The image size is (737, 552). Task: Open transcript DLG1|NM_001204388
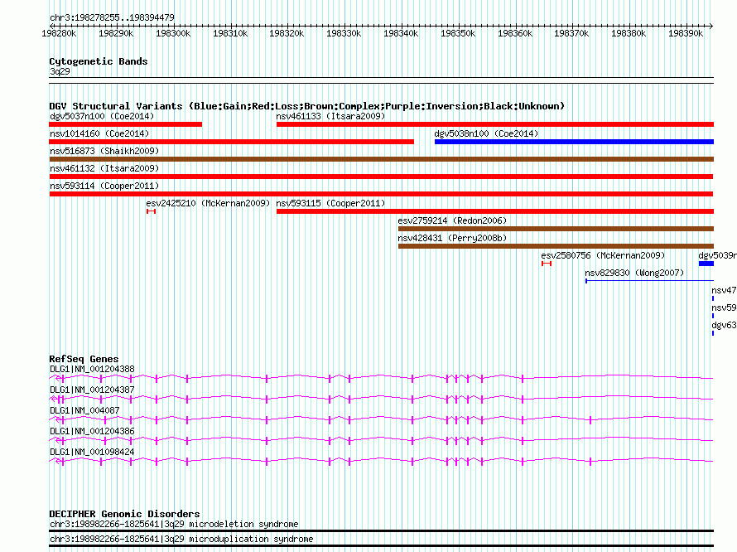pos(381,378)
